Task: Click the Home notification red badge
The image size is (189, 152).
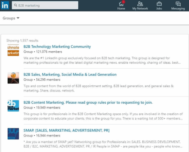Action: pos(123,2)
